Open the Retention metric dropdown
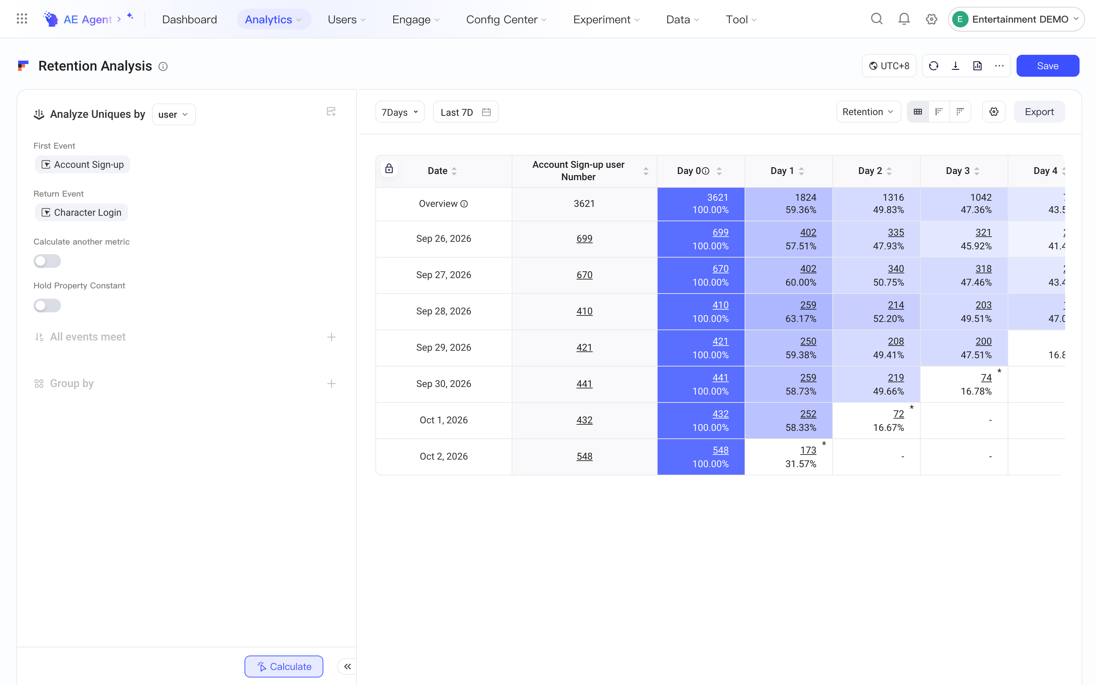Image resolution: width=1096 pixels, height=685 pixels. pyautogui.click(x=868, y=112)
